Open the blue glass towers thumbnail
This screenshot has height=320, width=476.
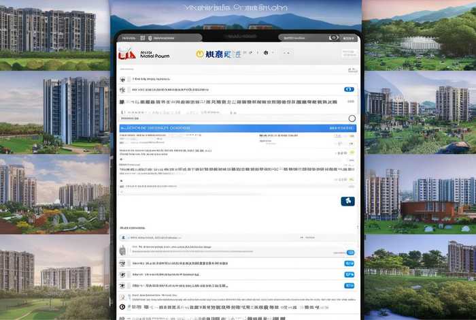point(54,113)
